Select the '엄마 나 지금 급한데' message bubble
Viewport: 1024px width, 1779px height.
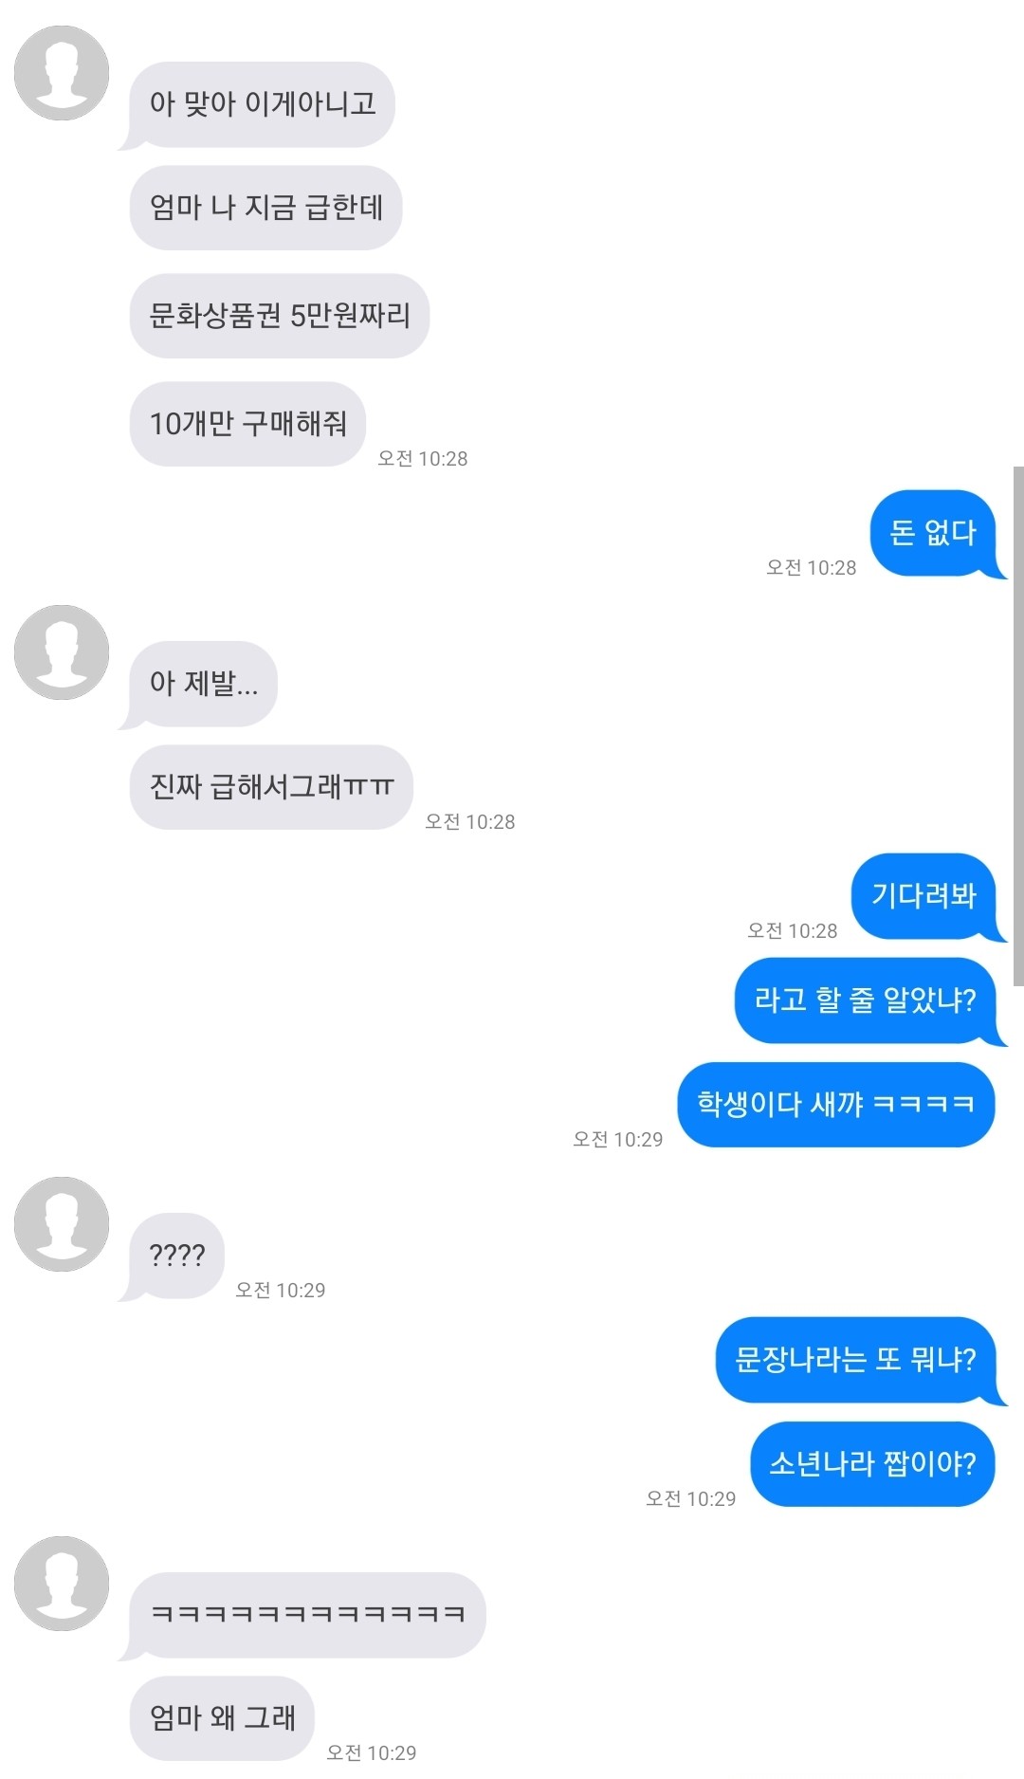265,208
